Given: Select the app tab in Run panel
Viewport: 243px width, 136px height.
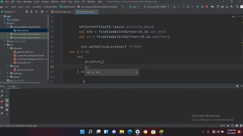Looking at the screenshot, I should pyautogui.click(x=13, y=86).
